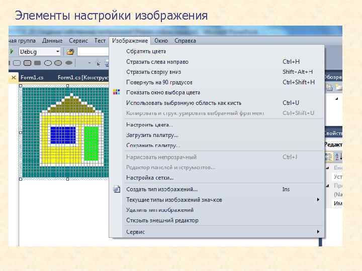Collapse the first property category triangle in Properties
This screenshot has width=362, height=271.
[x=327, y=168]
